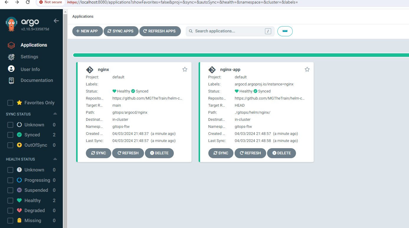Image resolution: width=409 pixels, height=228 pixels.
Task: Check the Missing filter checkbox
Action: (x=10, y=221)
